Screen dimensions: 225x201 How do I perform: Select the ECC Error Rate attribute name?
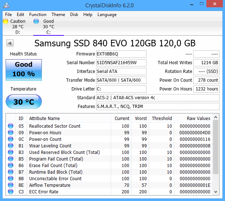(44, 192)
